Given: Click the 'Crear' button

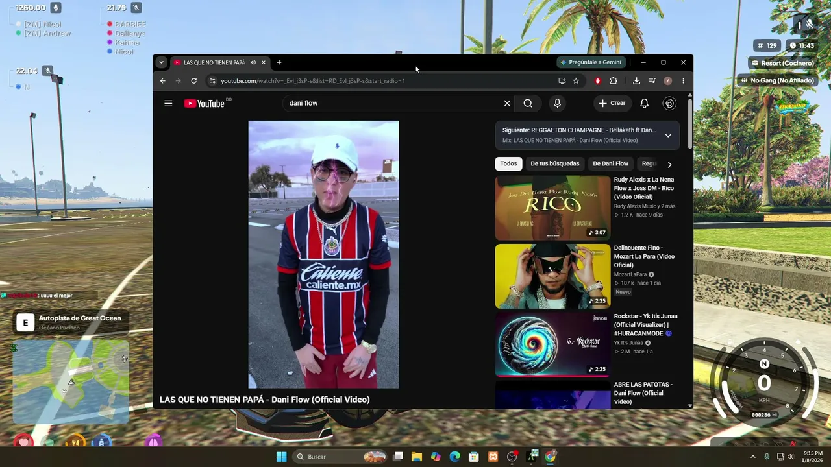Looking at the screenshot, I should pyautogui.click(x=612, y=103).
